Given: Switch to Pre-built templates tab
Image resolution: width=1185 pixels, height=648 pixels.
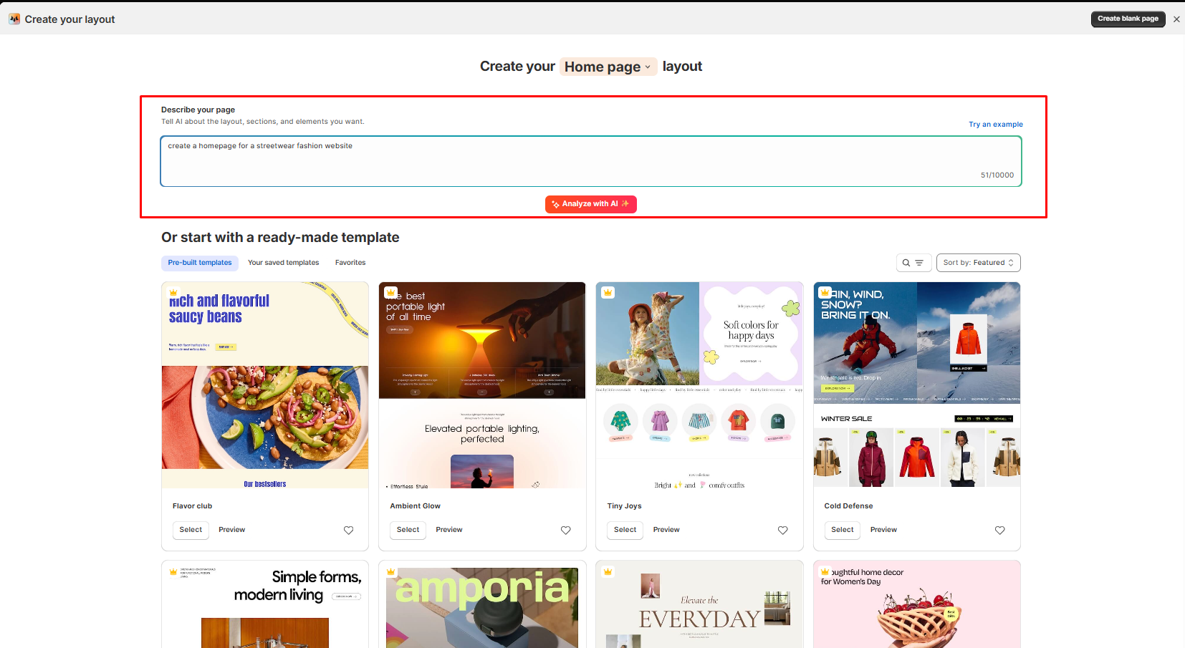Looking at the screenshot, I should pyautogui.click(x=200, y=263).
